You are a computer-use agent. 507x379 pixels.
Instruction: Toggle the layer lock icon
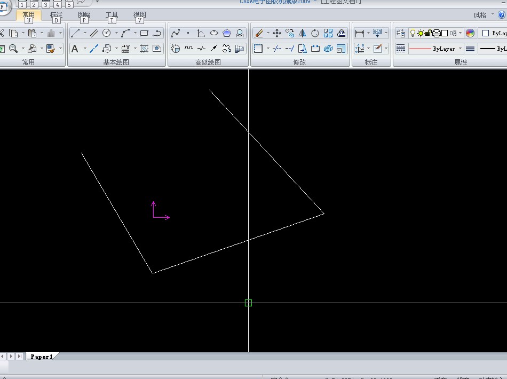428,33
